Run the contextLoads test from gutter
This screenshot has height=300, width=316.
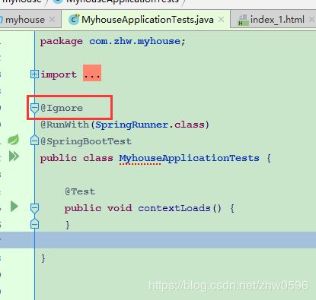(x=14, y=207)
